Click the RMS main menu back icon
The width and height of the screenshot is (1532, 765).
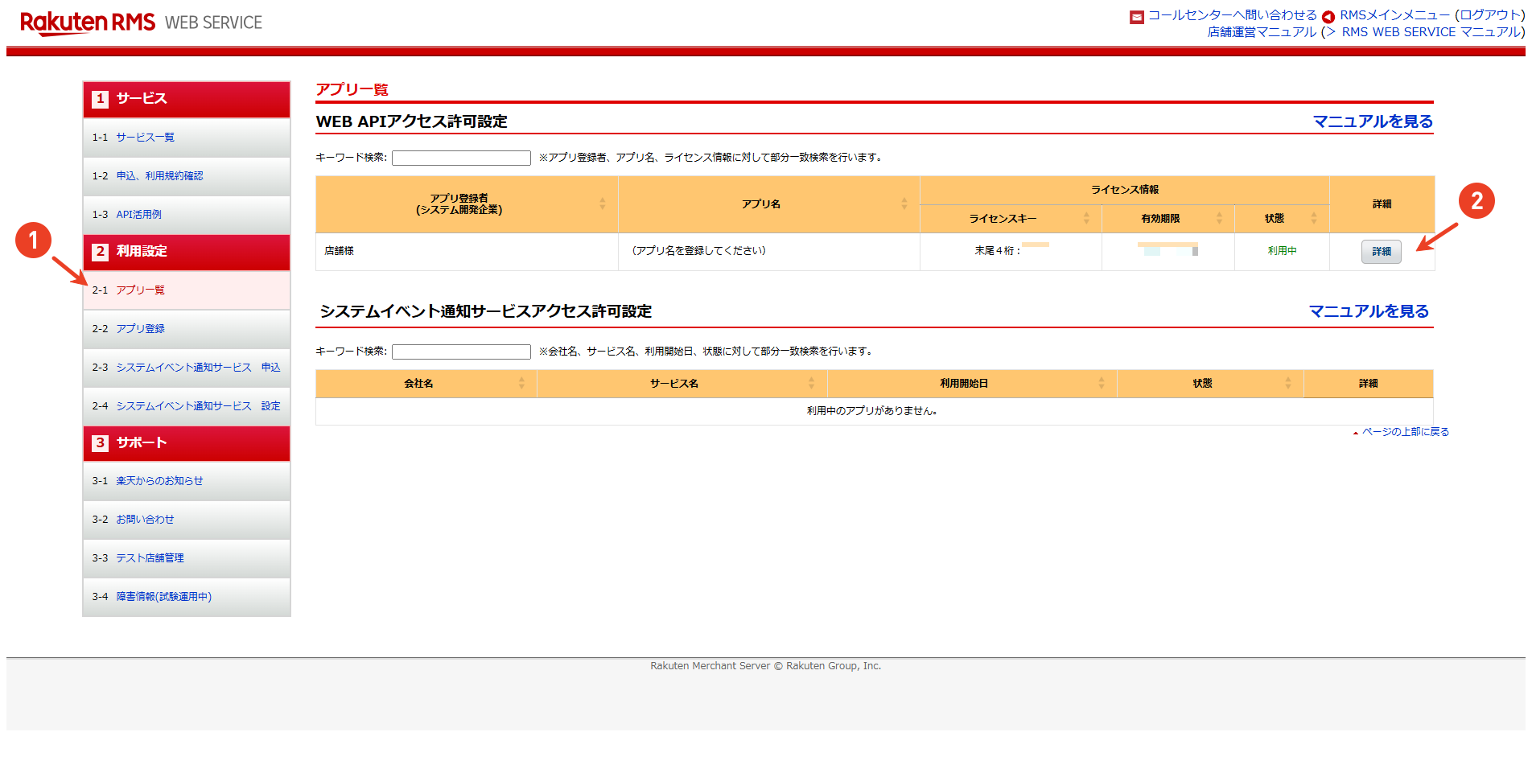1328,17
